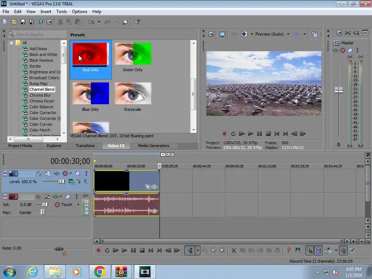Pause the video preview
372x279 pixels.
(259, 134)
